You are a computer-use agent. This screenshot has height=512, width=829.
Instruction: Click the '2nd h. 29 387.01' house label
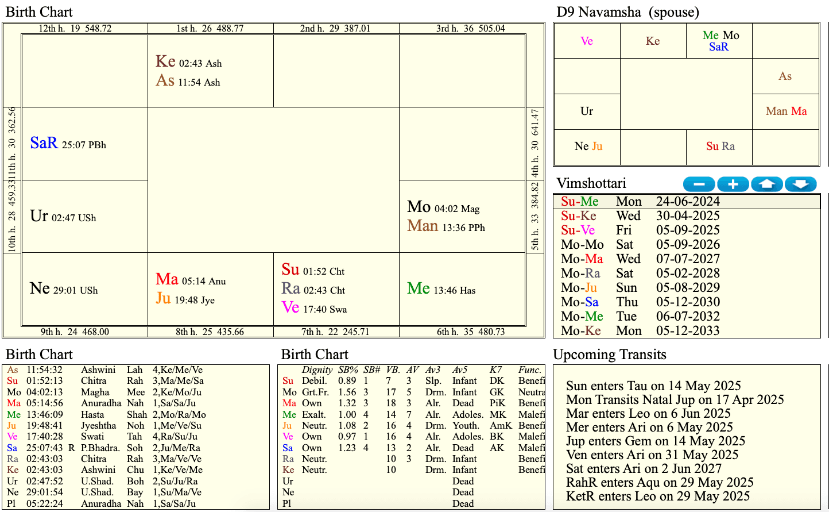point(336,28)
